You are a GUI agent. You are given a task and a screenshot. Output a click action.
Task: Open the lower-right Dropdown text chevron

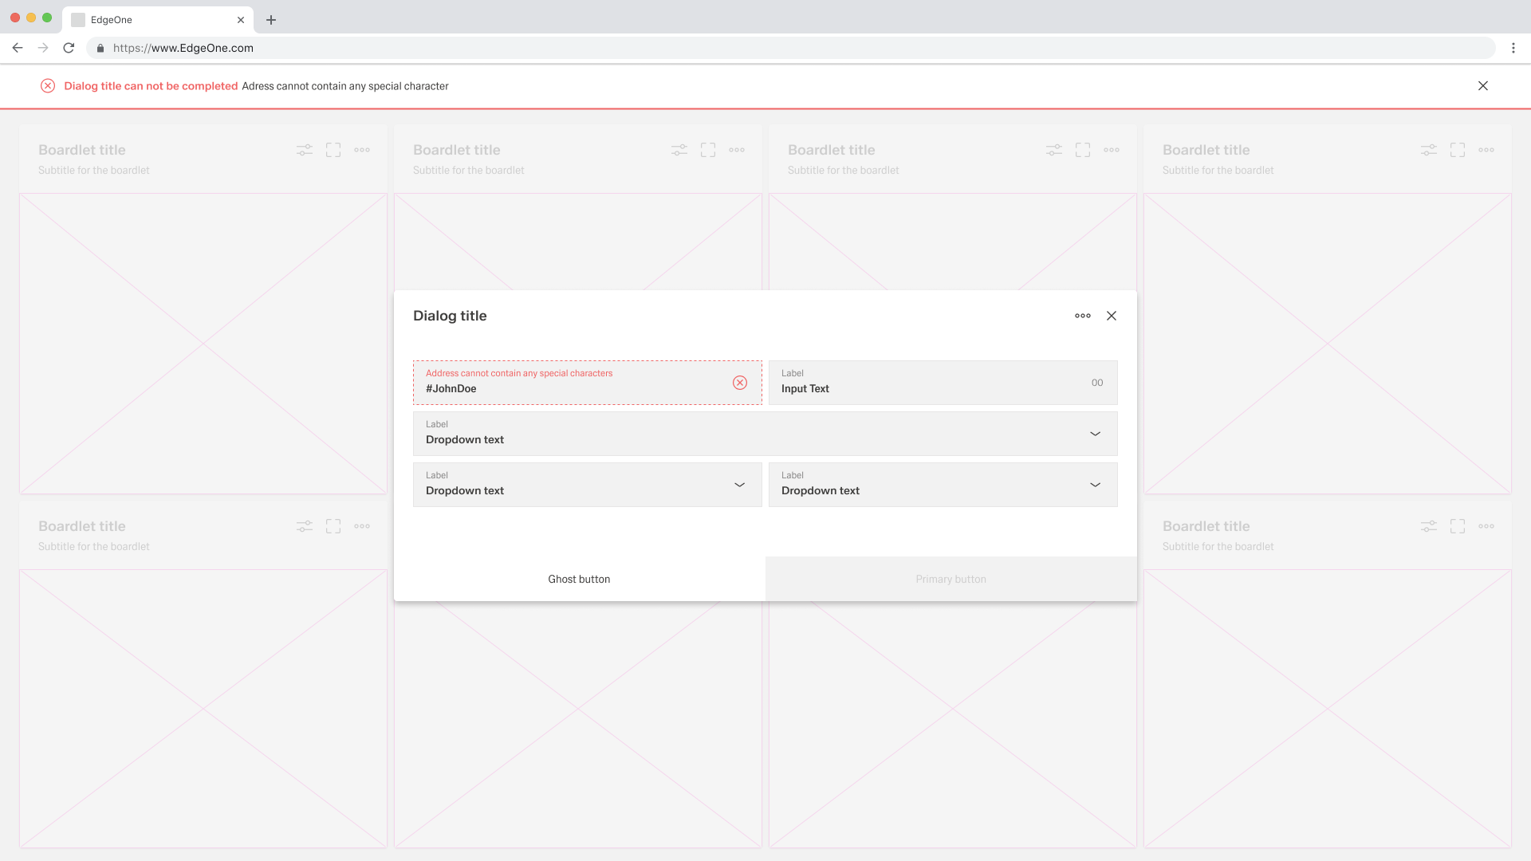pos(1095,485)
